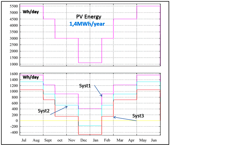
Task: Click the '2000' y-axis tick value
Action: 14,51
